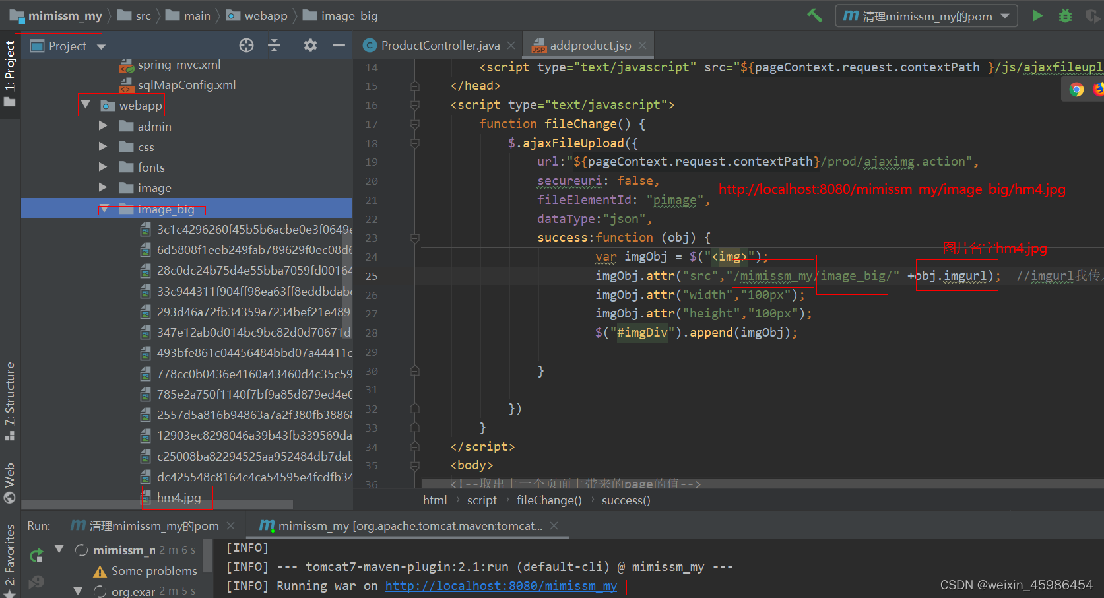The image size is (1104, 598).
Task: Open the run configuration dropdown 清理mimissm_my的pom
Action: (926, 16)
